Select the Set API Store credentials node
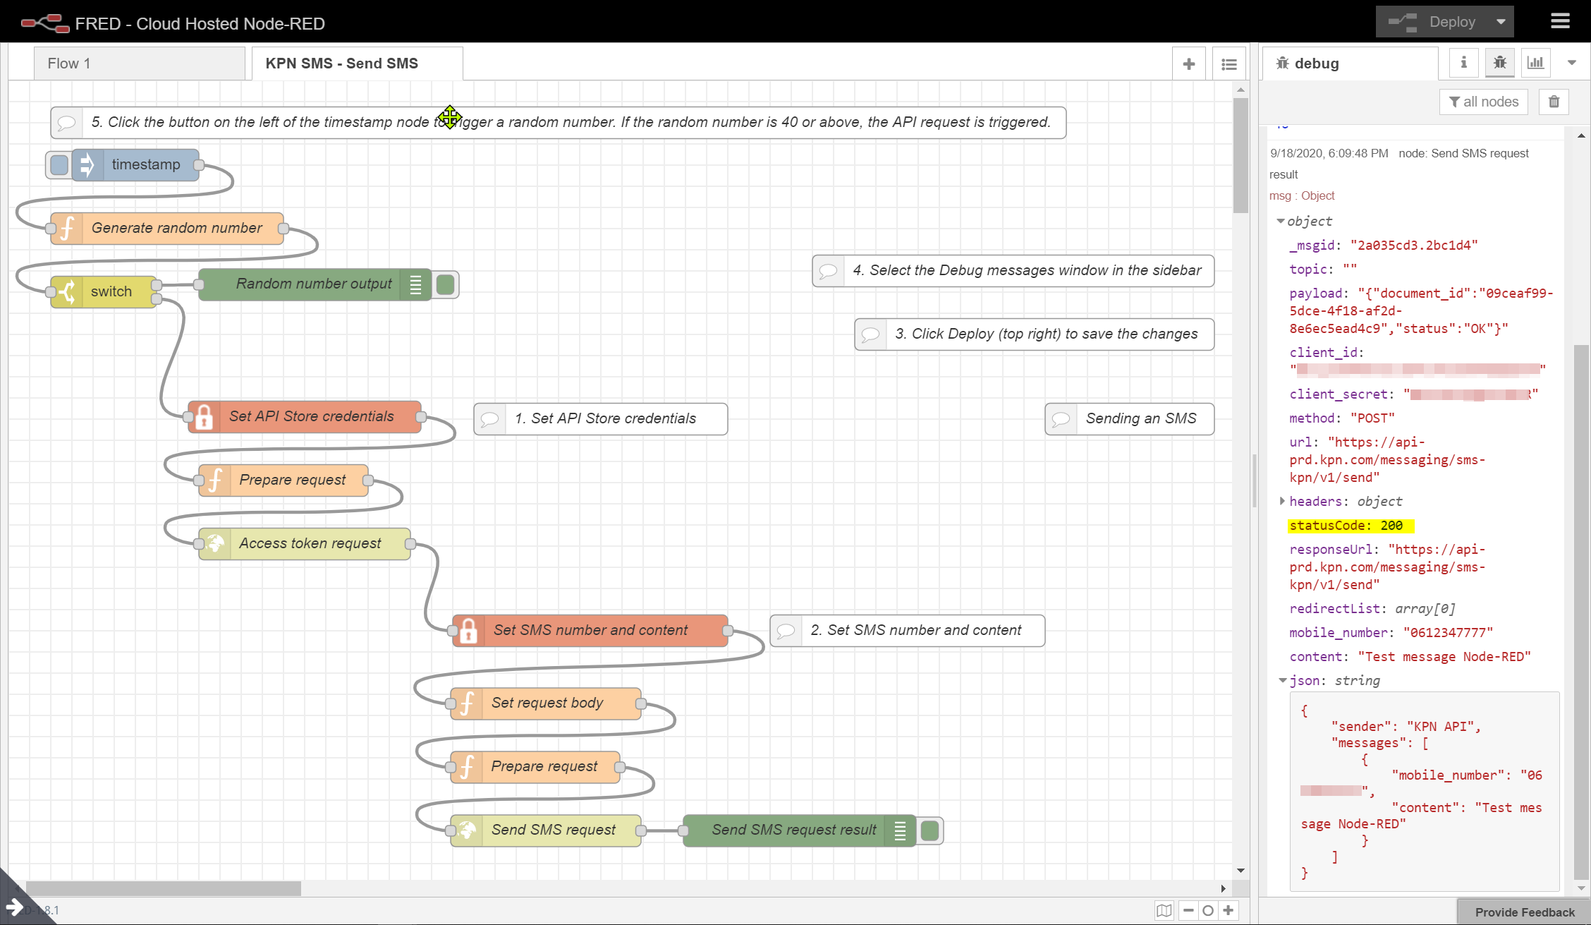Screen dimensions: 1591x925 pyautogui.click(x=305, y=416)
